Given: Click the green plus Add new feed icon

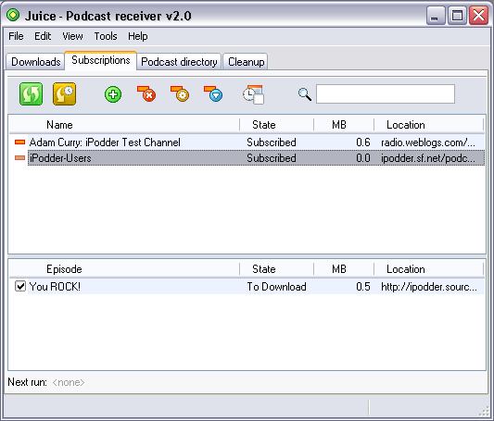Looking at the screenshot, I should pos(113,94).
